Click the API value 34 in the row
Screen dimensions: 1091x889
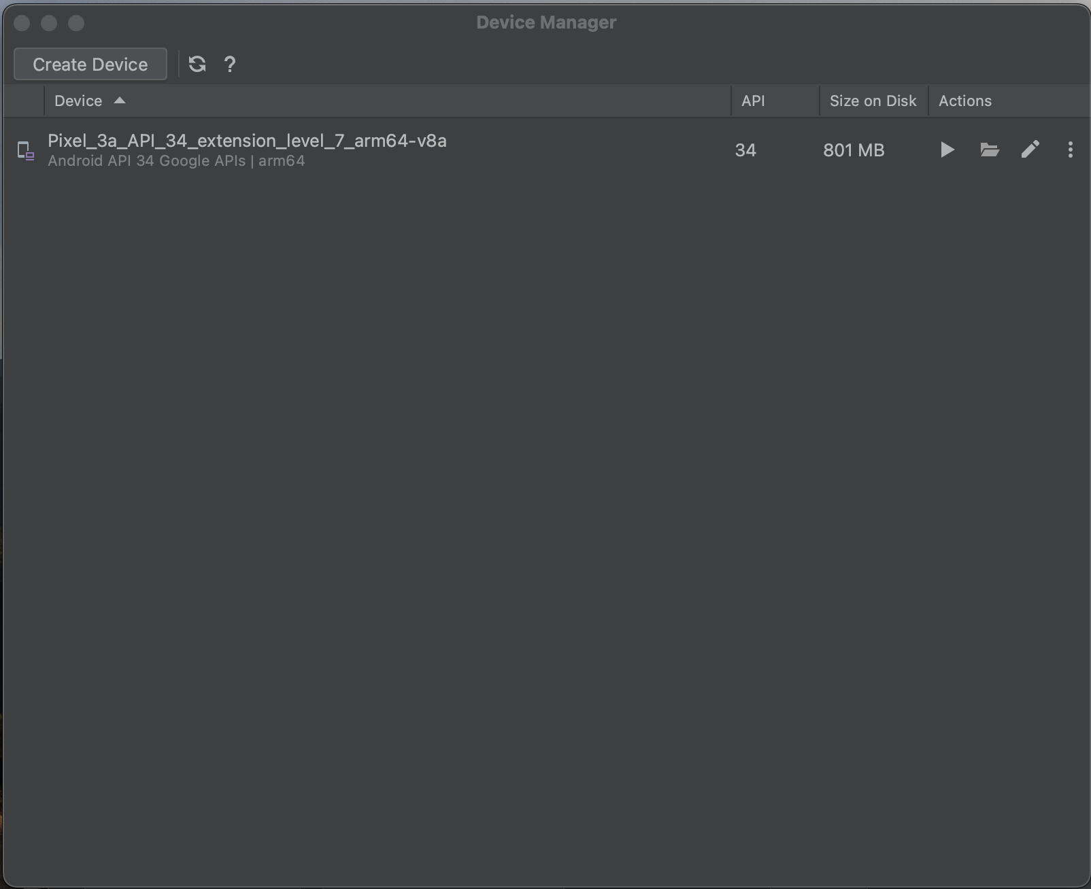[x=745, y=150]
